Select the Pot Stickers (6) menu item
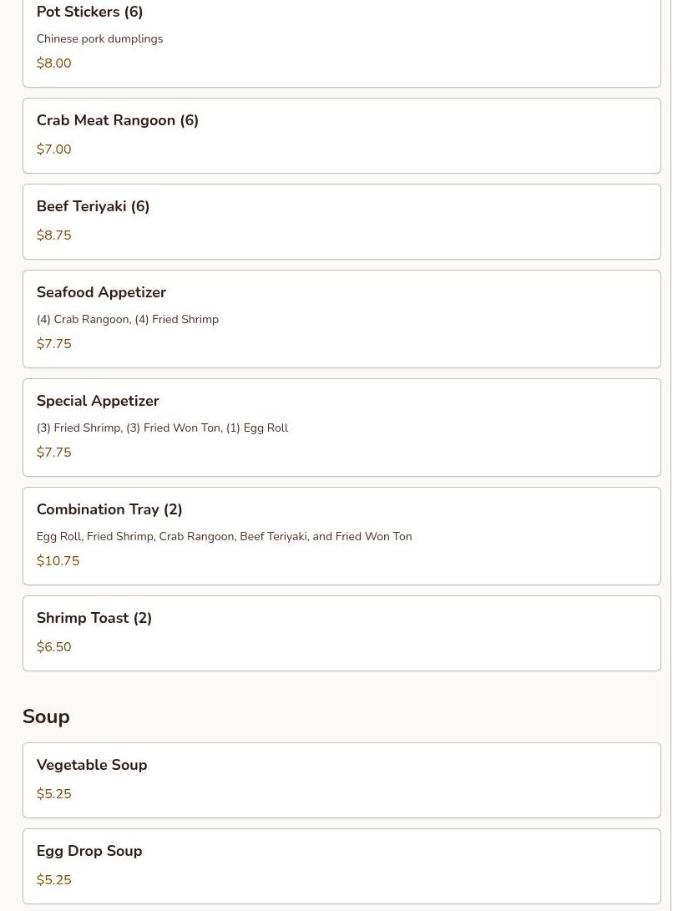The width and height of the screenshot is (688, 911). click(x=341, y=41)
